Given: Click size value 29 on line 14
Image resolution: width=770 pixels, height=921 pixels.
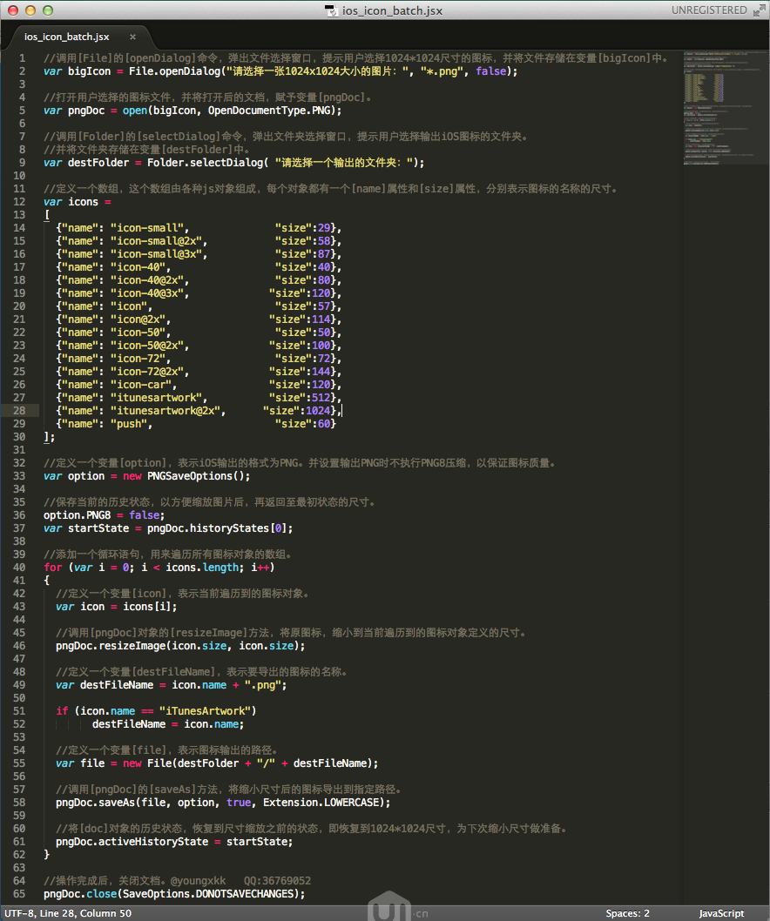Looking at the screenshot, I should (324, 228).
